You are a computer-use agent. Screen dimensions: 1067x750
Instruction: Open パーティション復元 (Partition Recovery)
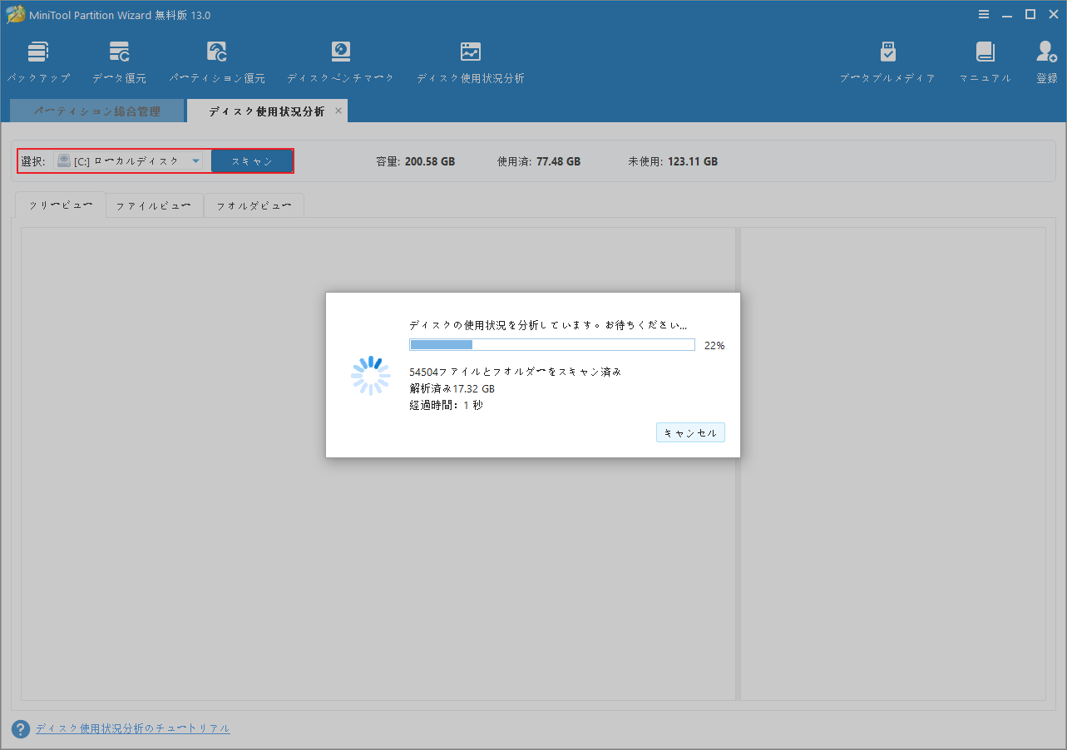pos(217,60)
